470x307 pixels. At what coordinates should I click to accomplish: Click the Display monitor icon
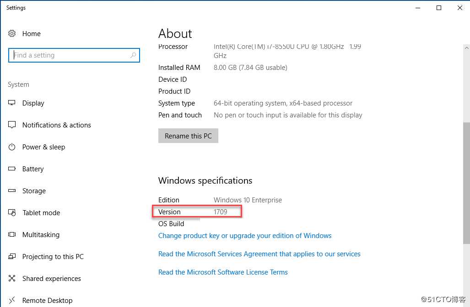point(12,103)
